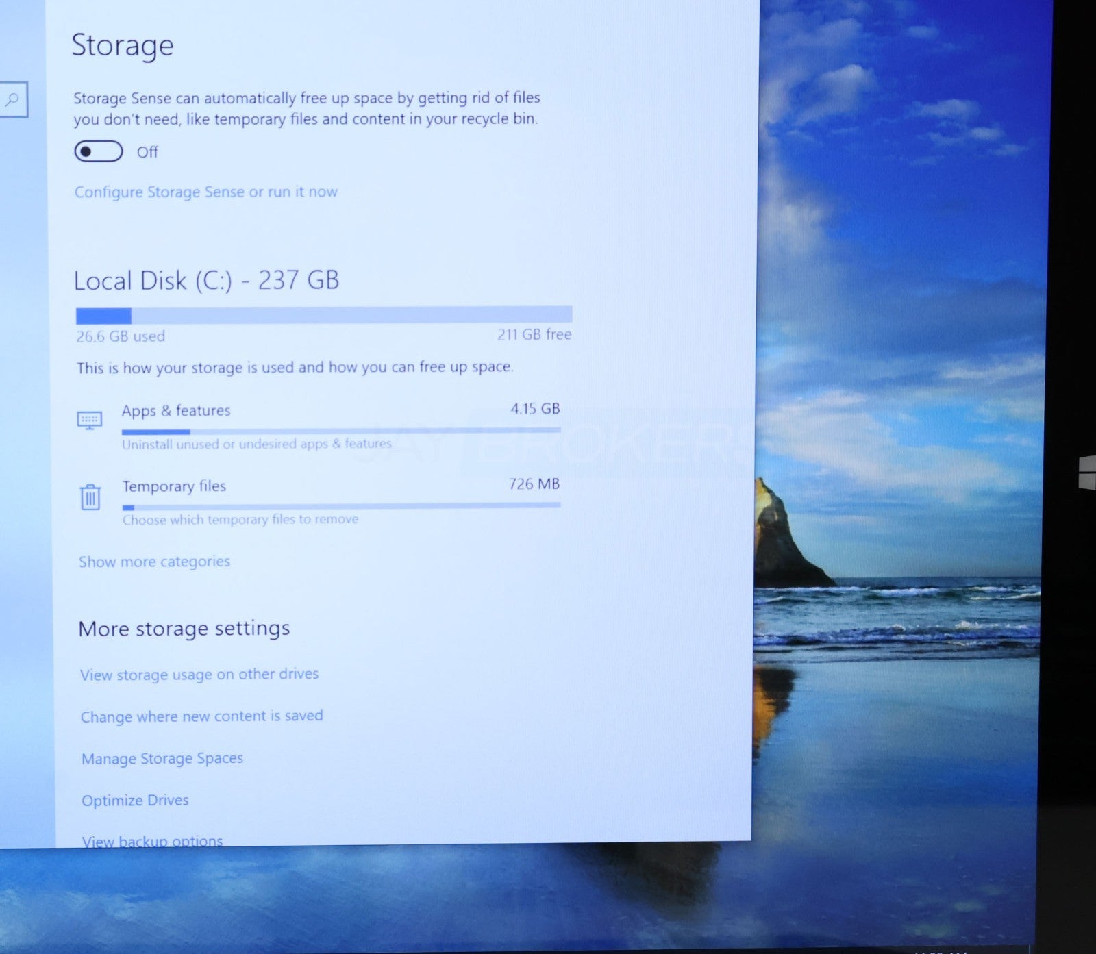The width and height of the screenshot is (1096, 954).
Task: Turn on the Storage Sense toggle
Action: click(99, 151)
